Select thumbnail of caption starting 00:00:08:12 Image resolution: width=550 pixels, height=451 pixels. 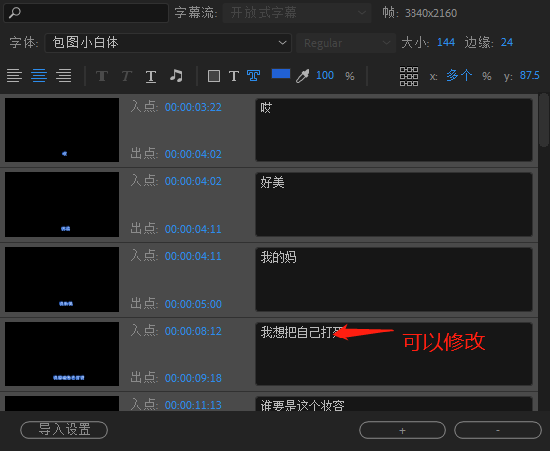pos(62,353)
